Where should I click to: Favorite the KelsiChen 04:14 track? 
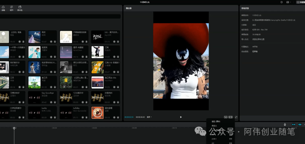83,57
